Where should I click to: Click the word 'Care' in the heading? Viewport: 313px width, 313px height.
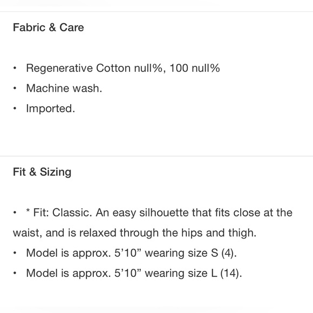click(72, 28)
